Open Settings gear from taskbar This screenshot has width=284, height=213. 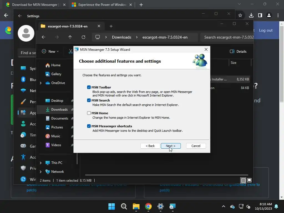161,206
